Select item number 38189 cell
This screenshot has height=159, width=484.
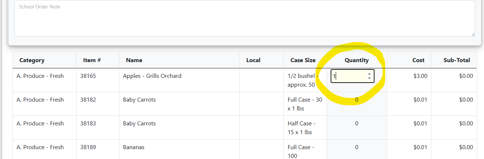click(88, 147)
